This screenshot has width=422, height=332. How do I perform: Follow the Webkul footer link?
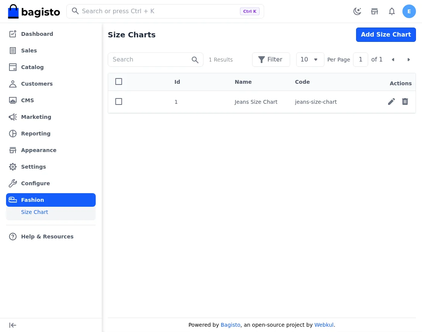(324, 325)
